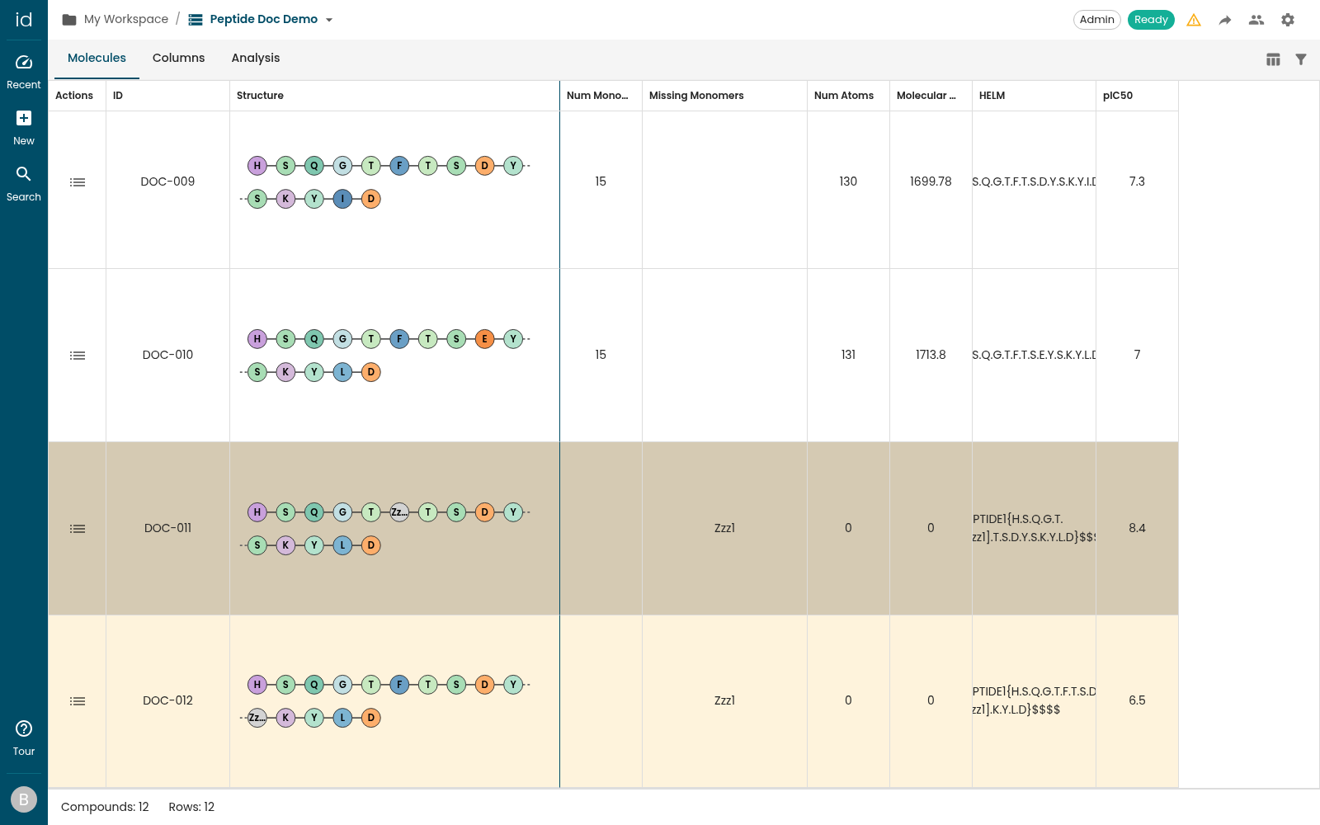1320x825 pixels.
Task: Click the filter funnel icon
Action: (1301, 59)
